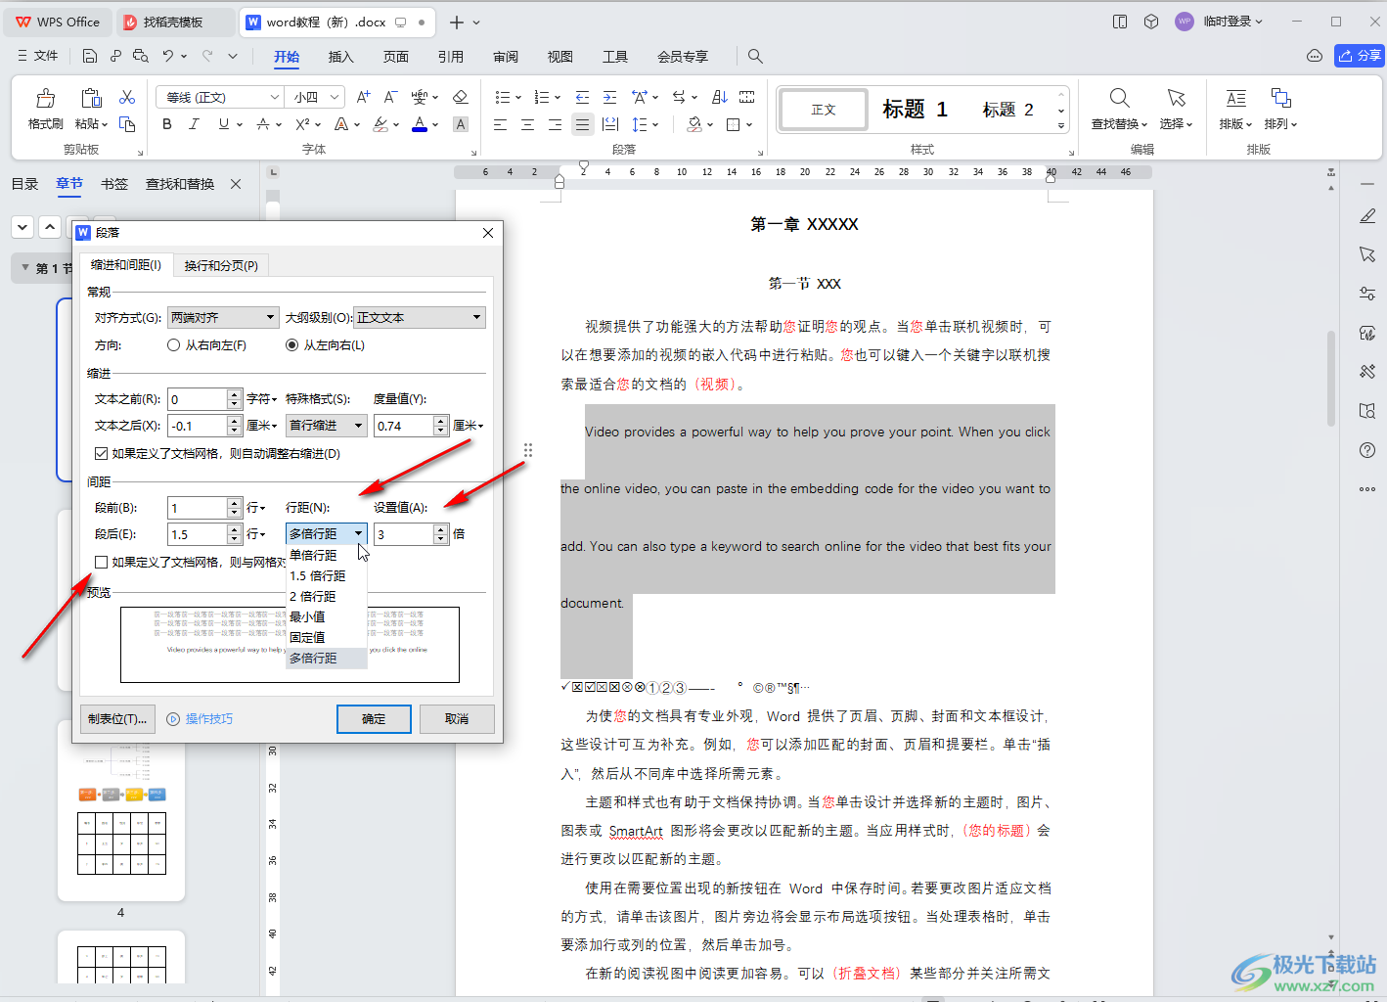Viewport: 1387px width, 1002px height.
Task: Switch to the Line and Page Breaks tab
Action: [221, 265]
